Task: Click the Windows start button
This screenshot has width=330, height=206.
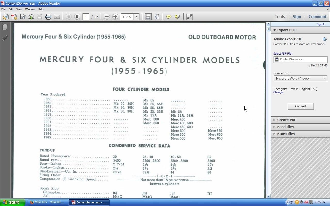Action: tap(12, 202)
